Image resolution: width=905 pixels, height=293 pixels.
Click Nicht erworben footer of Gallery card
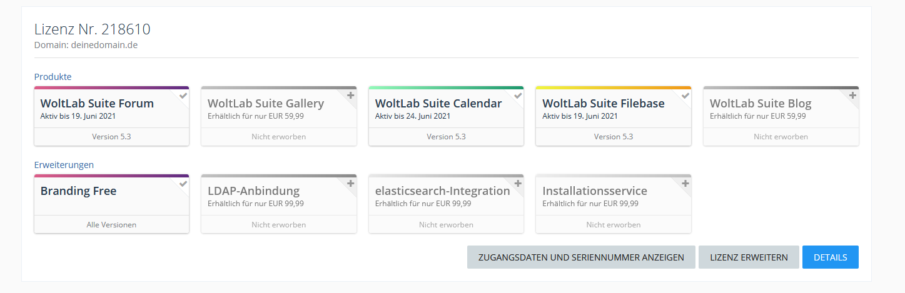[278, 137]
